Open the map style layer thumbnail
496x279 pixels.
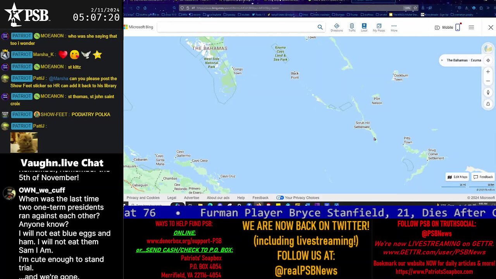click(487, 49)
